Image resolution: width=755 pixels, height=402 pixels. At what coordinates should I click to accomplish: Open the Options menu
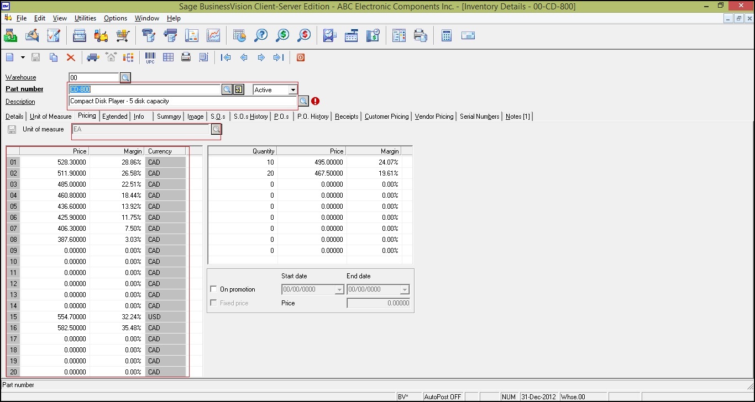click(116, 18)
